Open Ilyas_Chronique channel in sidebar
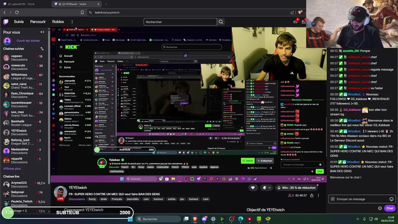 (25, 95)
